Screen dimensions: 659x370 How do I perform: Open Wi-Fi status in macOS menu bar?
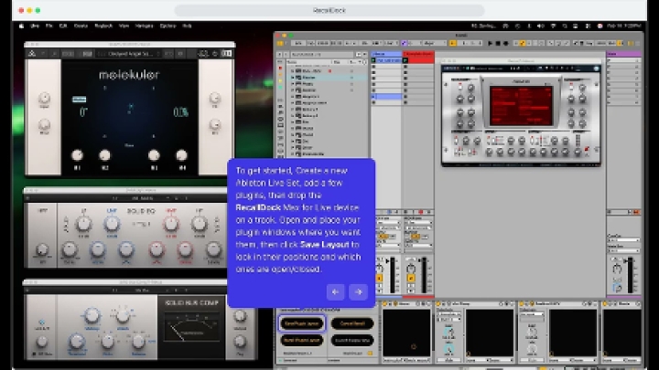point(553,26)
